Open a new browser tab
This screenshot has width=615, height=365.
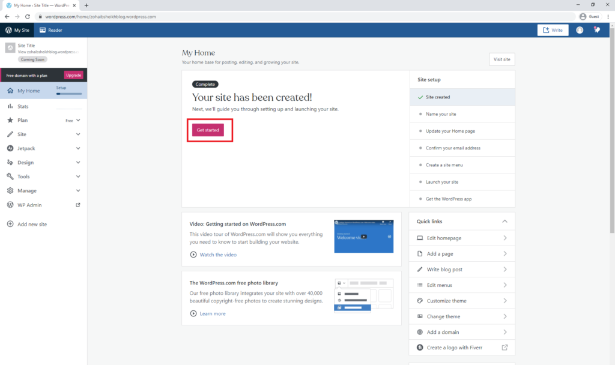86,5
